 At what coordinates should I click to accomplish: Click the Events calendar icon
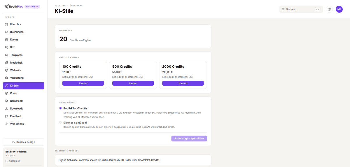[7, 39]
